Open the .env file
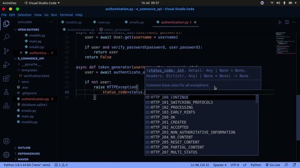The height and width of the screenshot is (168, 300). click(x=25, y=87)
